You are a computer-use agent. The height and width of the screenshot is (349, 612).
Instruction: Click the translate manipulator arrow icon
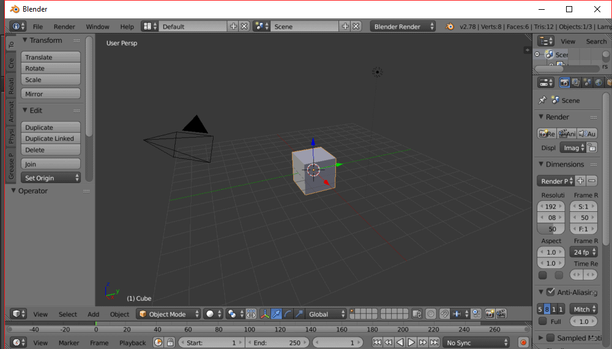(276, 314)
